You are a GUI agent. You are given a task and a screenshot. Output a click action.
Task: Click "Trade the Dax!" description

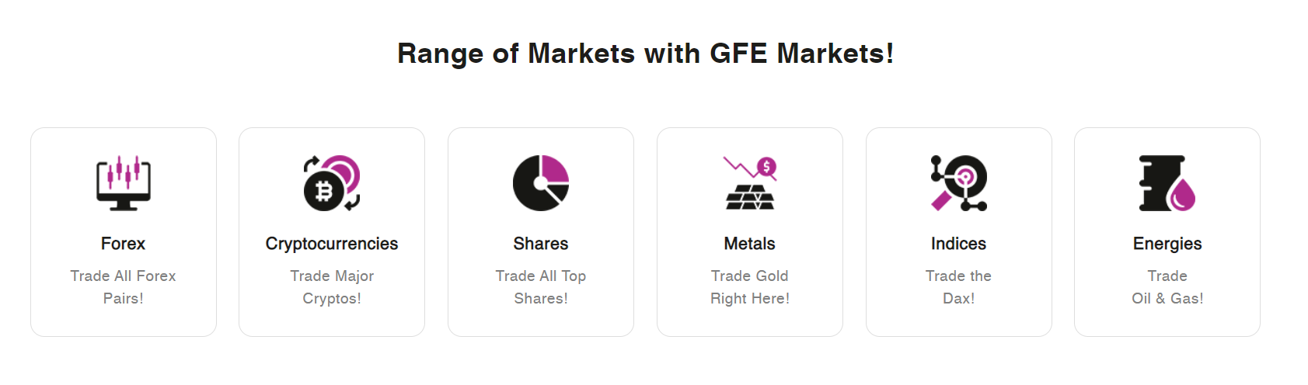point(959,287)
